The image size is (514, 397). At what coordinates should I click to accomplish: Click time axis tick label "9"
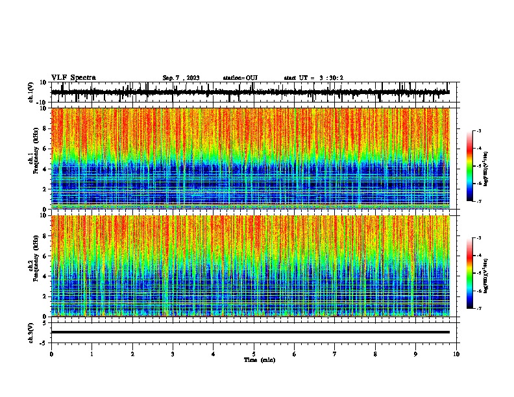pyautogui.click(x=415, y=354)
